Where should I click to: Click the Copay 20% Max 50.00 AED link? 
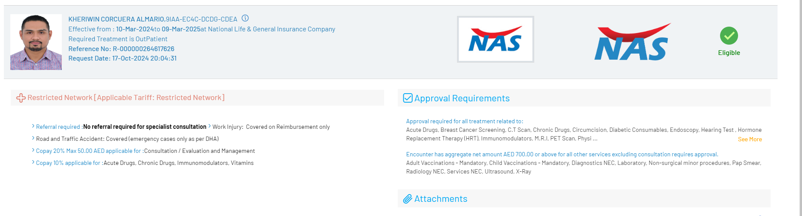(x=88, y=151)
